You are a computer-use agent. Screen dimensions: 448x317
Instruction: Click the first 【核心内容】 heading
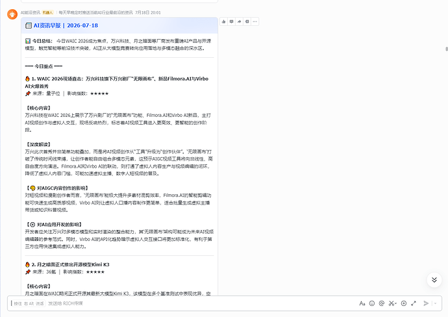tap(38, 108)
